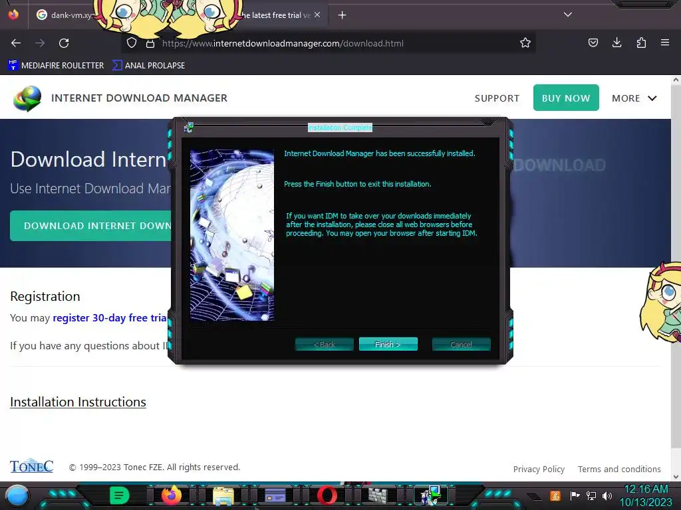Open the Start menu orb
The height and width of the screenshot is (510, 681).
[x=17, y=496]
